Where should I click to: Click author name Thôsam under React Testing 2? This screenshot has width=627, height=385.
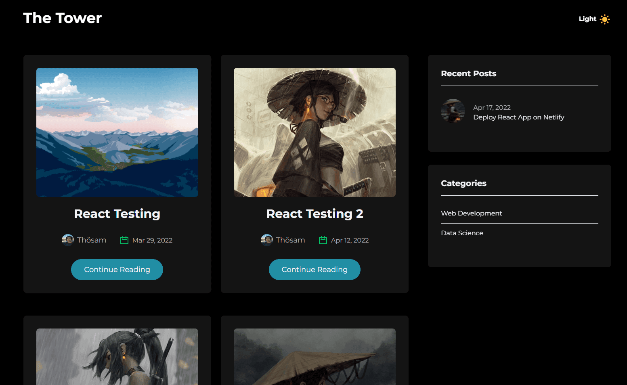290,240
